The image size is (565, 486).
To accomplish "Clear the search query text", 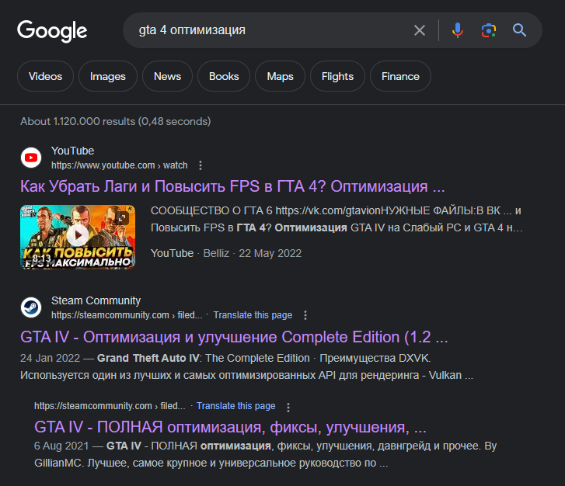I will pyautogui.click(x=420, y=31).
